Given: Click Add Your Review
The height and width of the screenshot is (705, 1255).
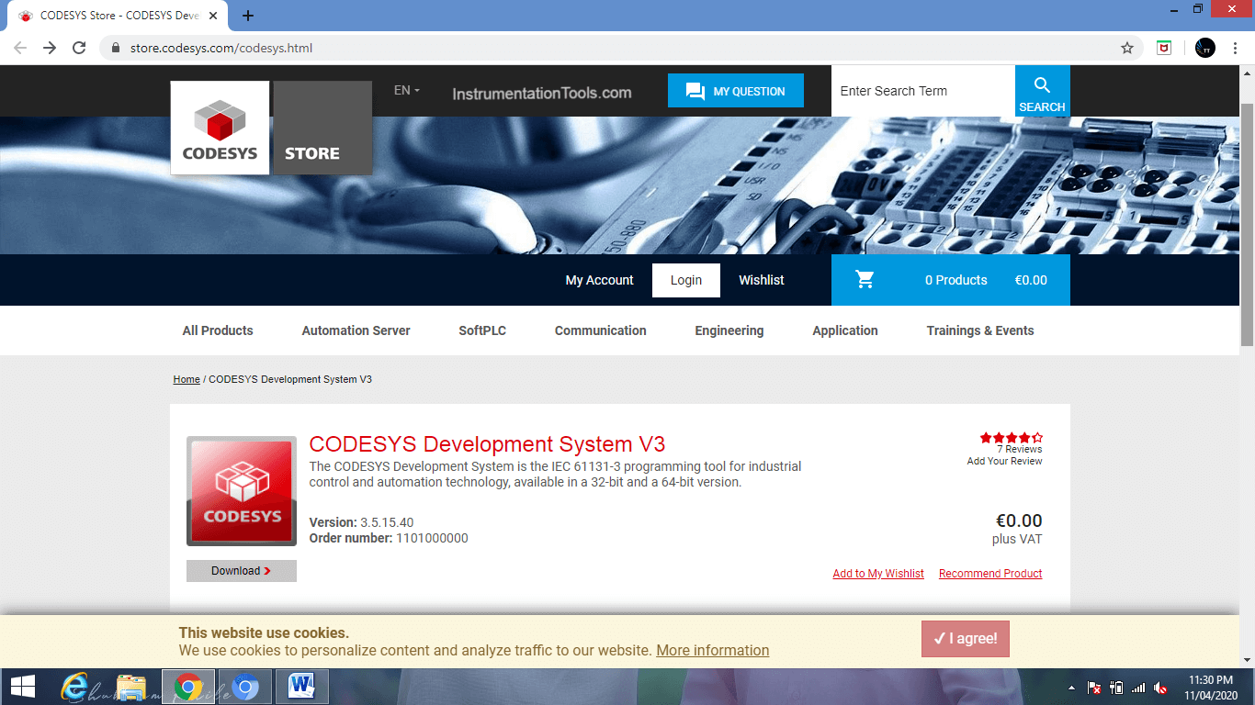Looking at the screenshot, I should [1004, 462].
